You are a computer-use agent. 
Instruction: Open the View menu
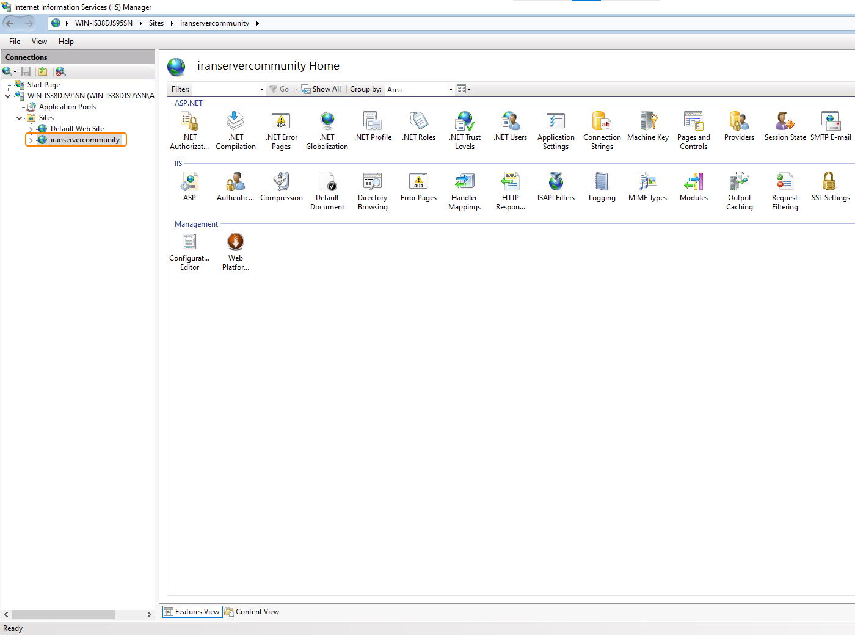pos(39,42)
